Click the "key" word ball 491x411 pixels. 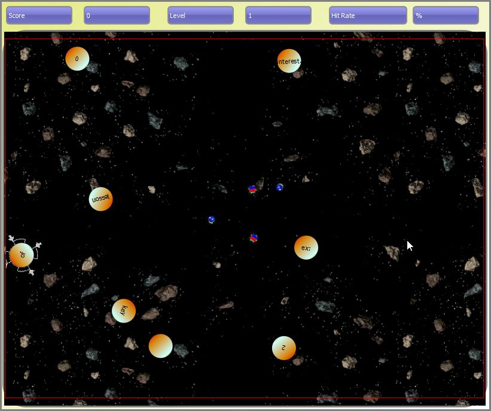[123, 310]
